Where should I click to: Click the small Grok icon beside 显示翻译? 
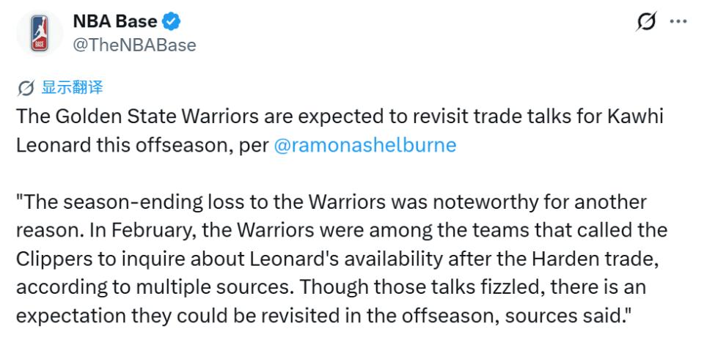[x=26, y=89]
